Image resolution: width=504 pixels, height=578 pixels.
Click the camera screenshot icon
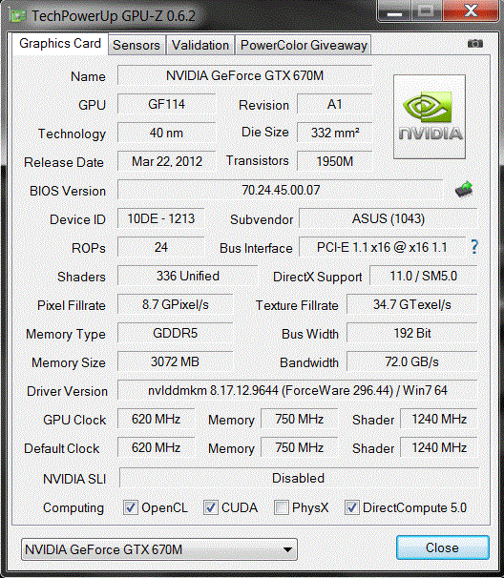click(x=474, y=44)
